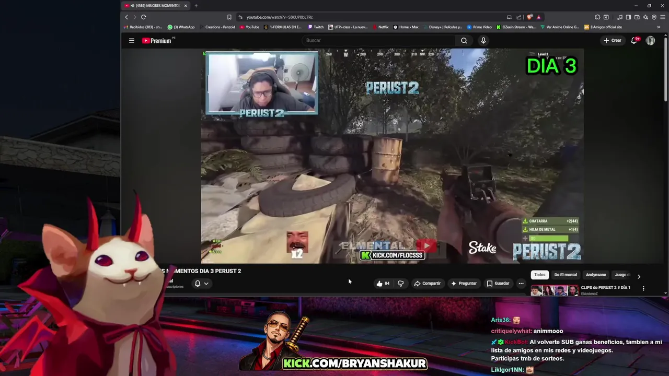
Task: Open the Brave wallet icon
Action: [637, 17]
